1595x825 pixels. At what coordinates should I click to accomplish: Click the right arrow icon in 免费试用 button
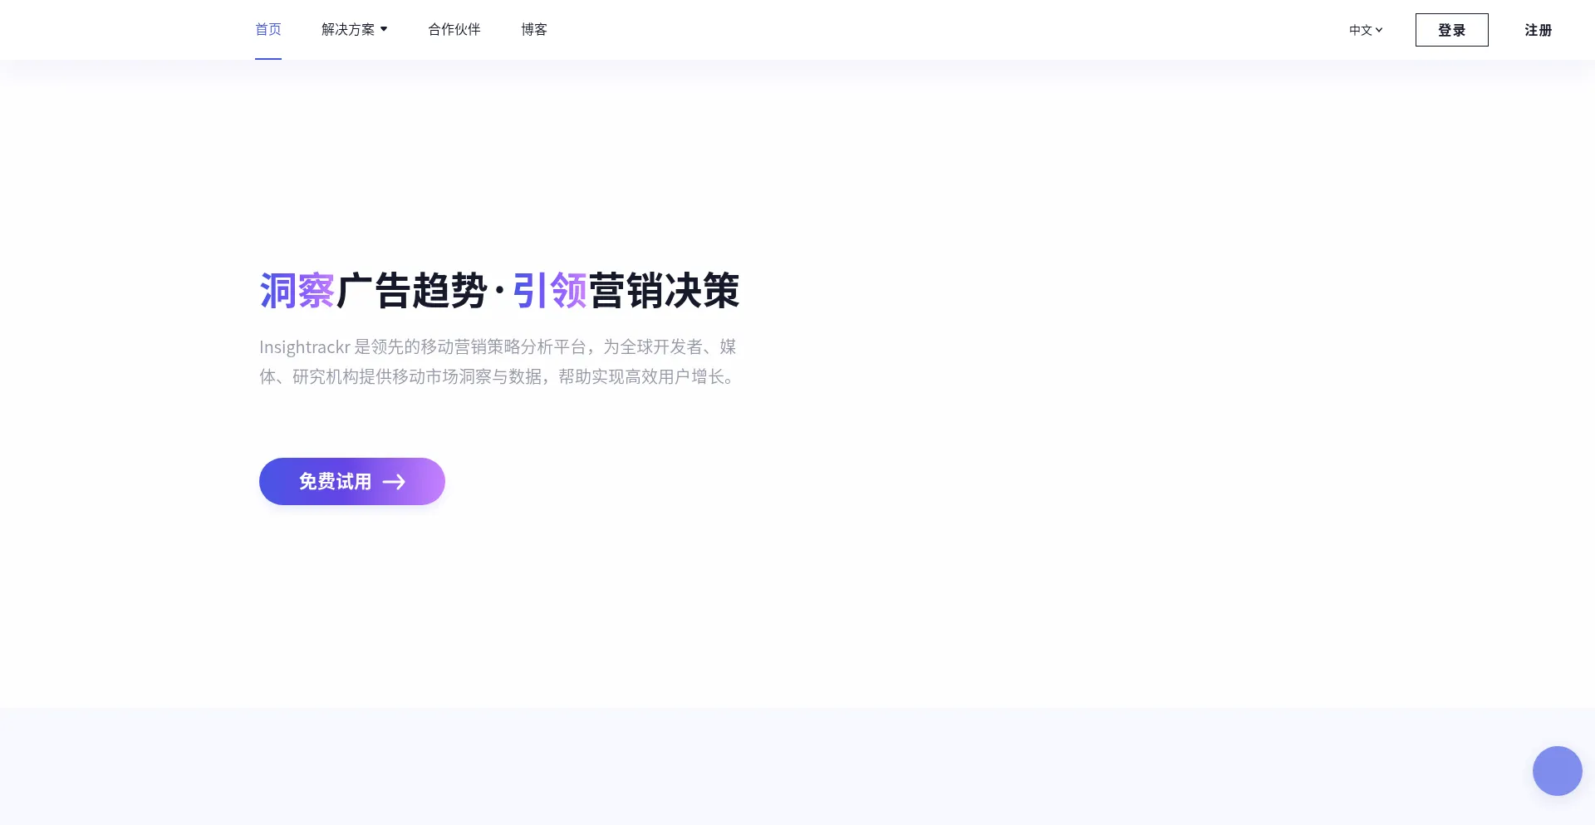click(394, 482)
